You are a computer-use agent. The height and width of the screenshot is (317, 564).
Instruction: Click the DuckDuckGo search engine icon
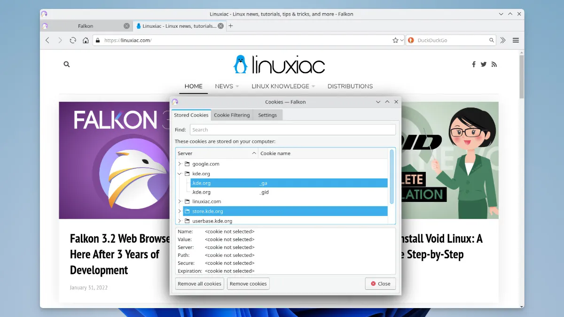pos(411,40)
